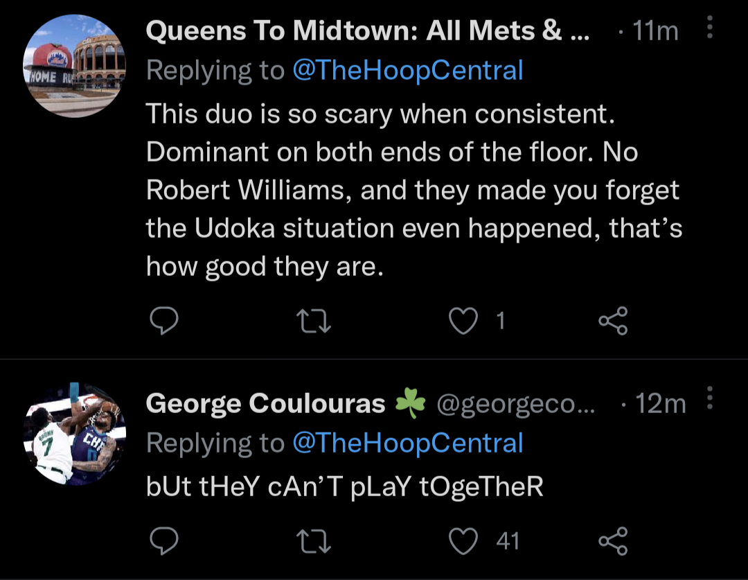Open @TheHoopCentral link in second reply

tap(408, 442)
